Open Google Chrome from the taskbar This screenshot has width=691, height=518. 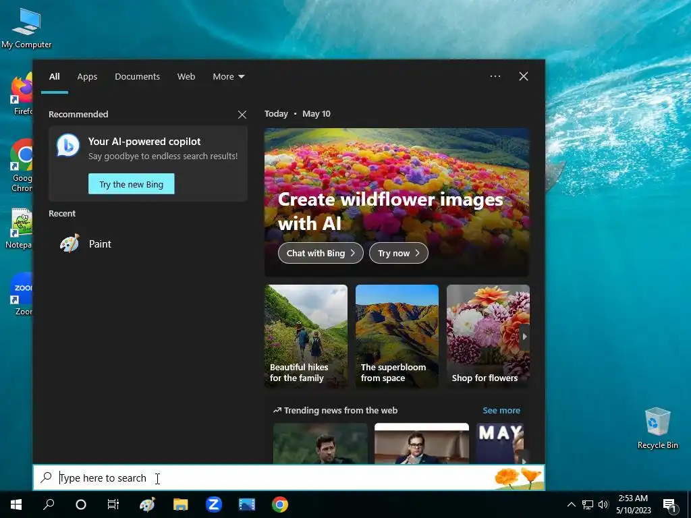pos(280,505)
